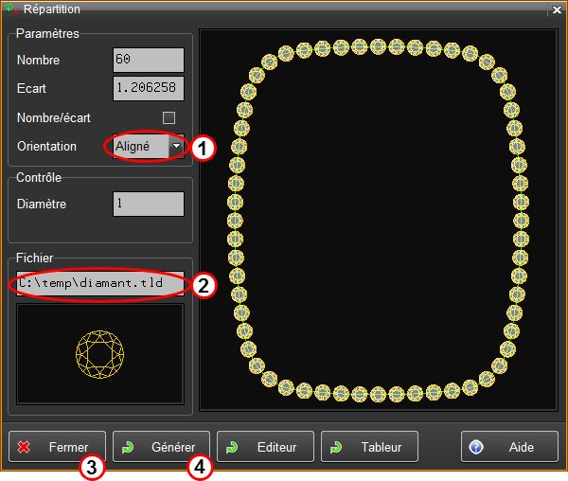
Task: Click the numbered callout 4 marker
Action: pos(200,469)
